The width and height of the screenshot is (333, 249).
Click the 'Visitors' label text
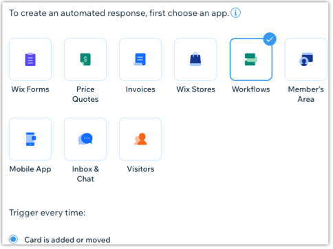tap(140, 169)
